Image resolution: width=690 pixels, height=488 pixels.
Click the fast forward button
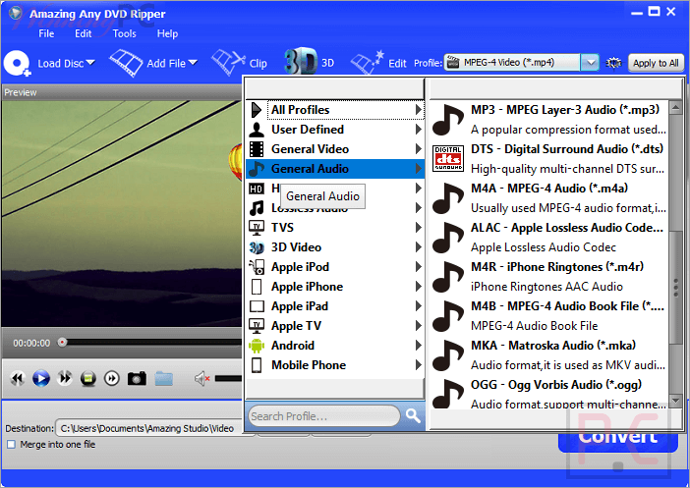[x=65, y=378]
